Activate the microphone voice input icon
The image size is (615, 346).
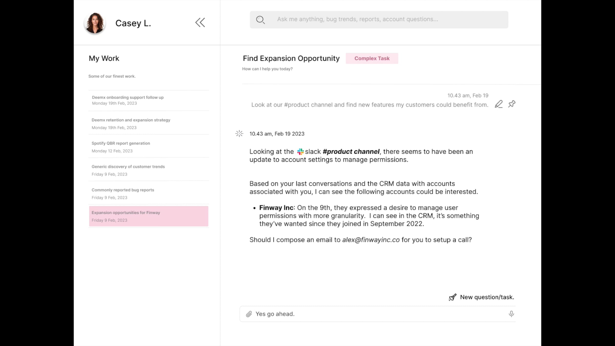point(511,314)
